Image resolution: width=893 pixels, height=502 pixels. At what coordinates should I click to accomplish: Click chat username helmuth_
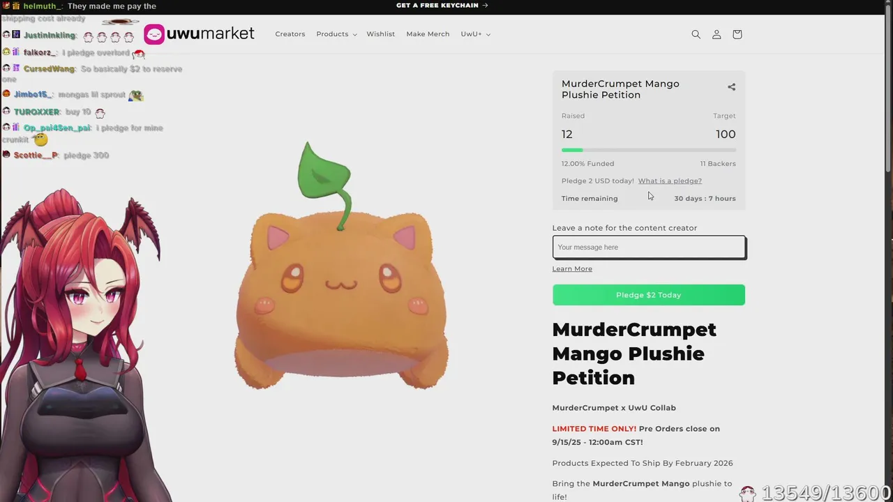click(43, 6)
